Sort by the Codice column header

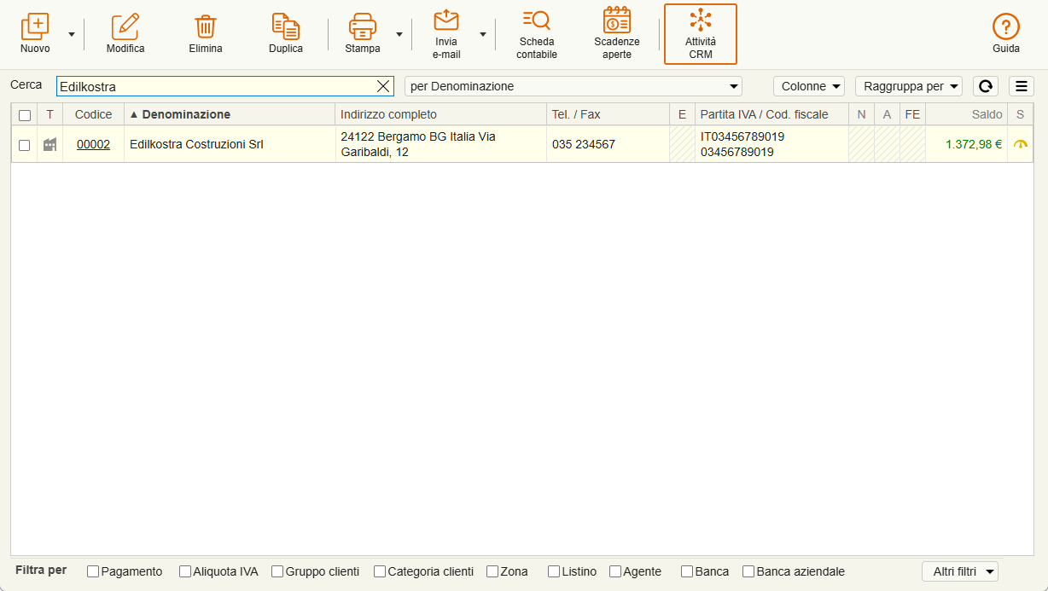[93, 114]
